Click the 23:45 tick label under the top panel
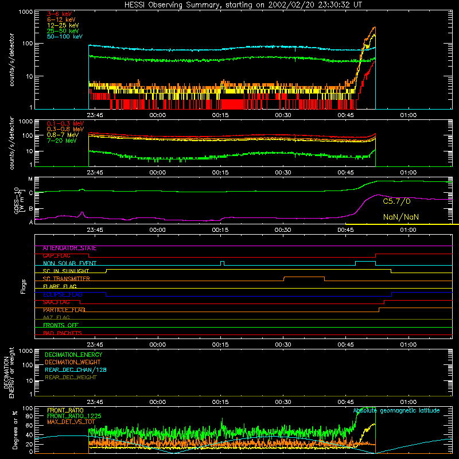 pos(95,115)
